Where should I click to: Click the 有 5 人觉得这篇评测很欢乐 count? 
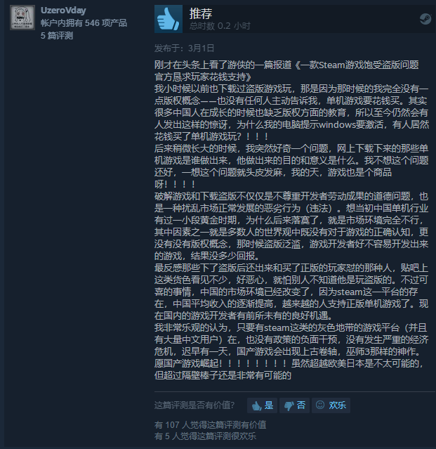click(x=205, y=436)
